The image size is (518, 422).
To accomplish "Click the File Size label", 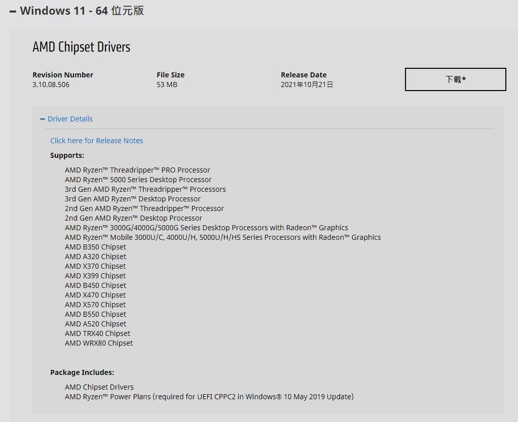I will pyautogui.click(x=170, y=75).
